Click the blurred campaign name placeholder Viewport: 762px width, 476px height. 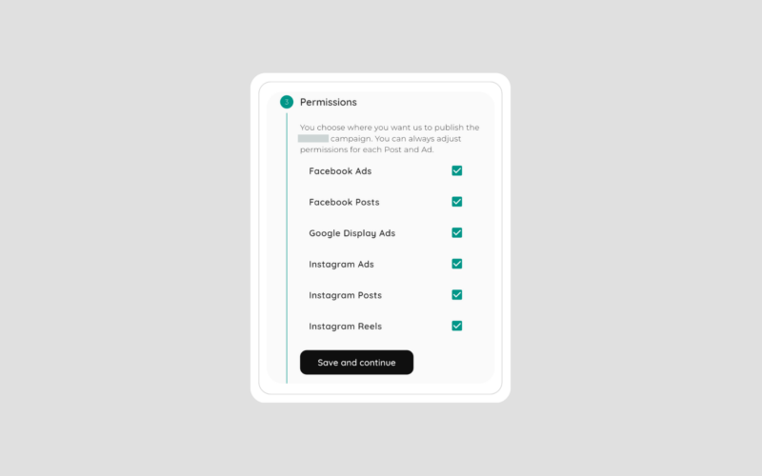click(x=313, y=138)
